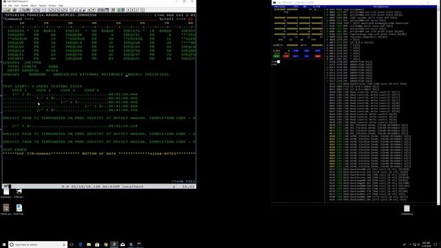Click the Hercules window vertical scrollbar
Viewport: 441px width, 248px height.
pyautogui.click(x=439, y=105)
